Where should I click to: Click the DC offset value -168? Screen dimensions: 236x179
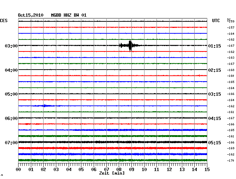[x=231, y=70]
